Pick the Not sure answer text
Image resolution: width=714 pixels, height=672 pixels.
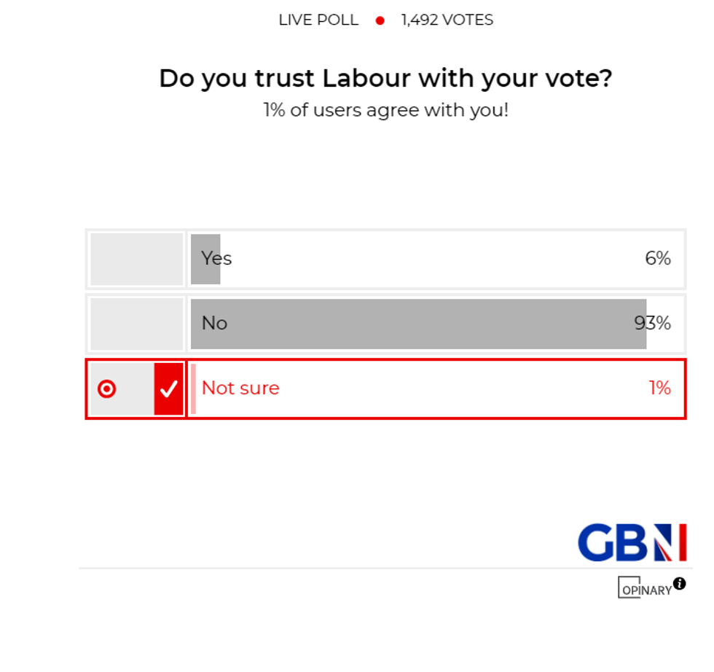[240, 388]
